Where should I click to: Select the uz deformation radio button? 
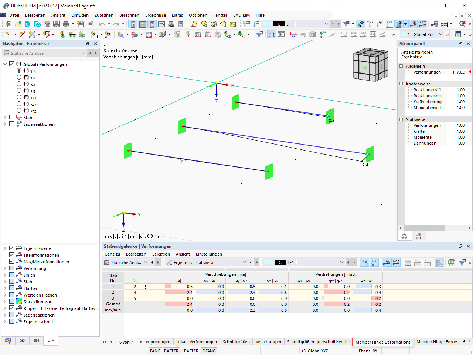tap(19, 91)
